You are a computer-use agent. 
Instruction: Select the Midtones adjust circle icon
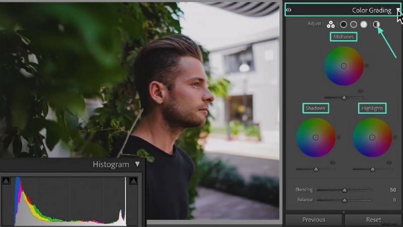coord(354,24)
